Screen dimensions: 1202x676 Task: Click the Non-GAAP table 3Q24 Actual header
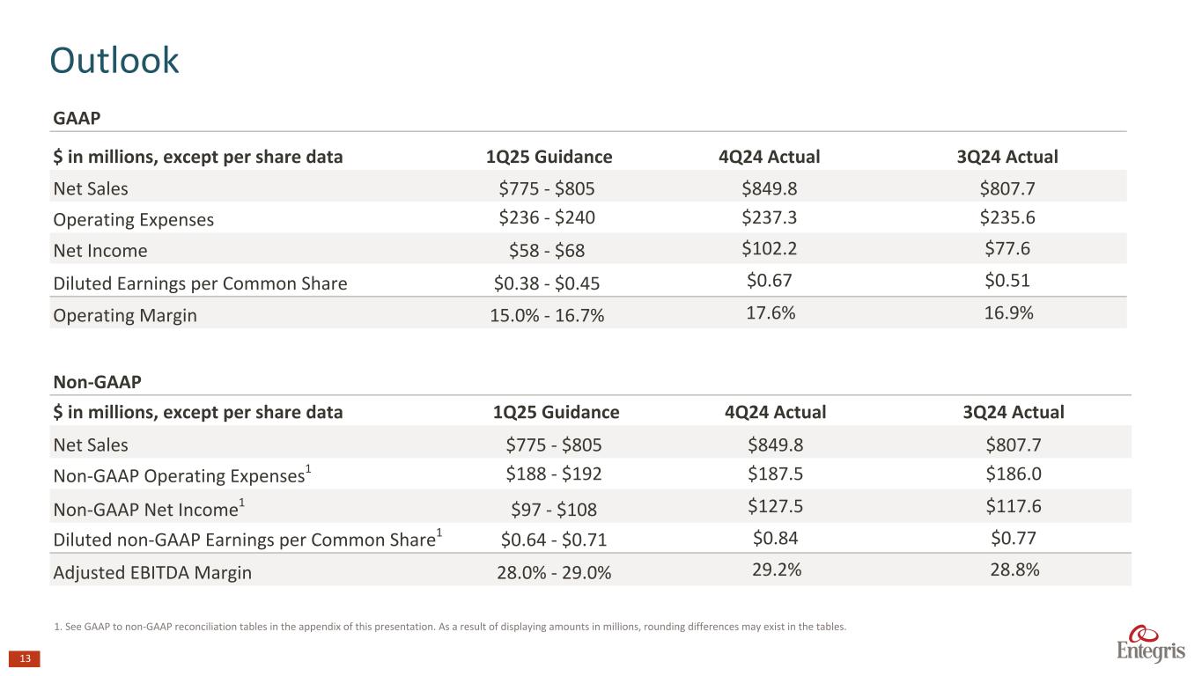click(x=1012, y=412)
